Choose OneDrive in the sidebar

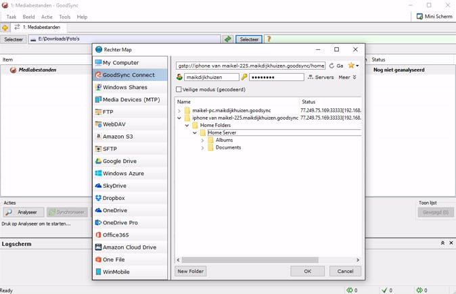click(131, 210)
